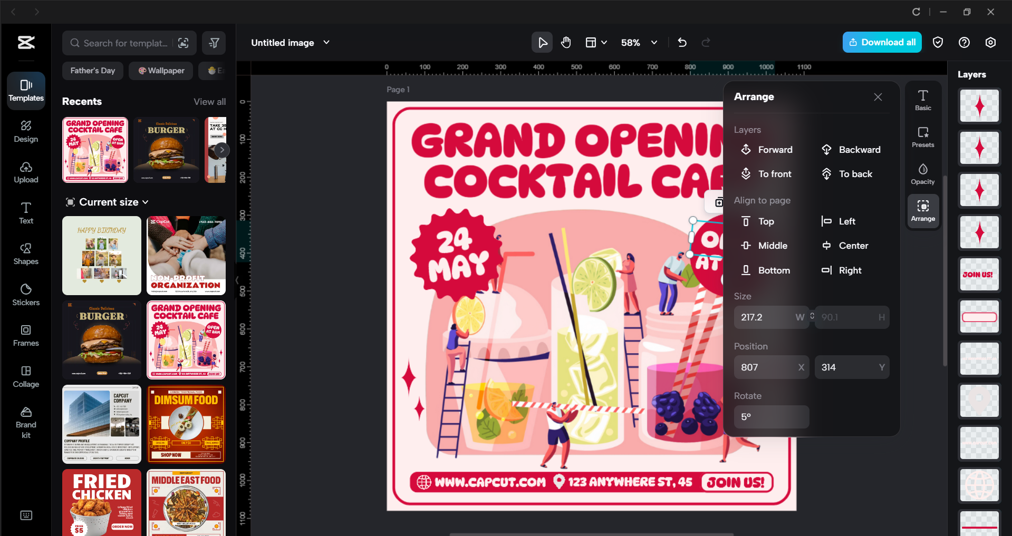Open the Collage panel
The height and width of the screenshot is (536, 1012).
[25, 376]
